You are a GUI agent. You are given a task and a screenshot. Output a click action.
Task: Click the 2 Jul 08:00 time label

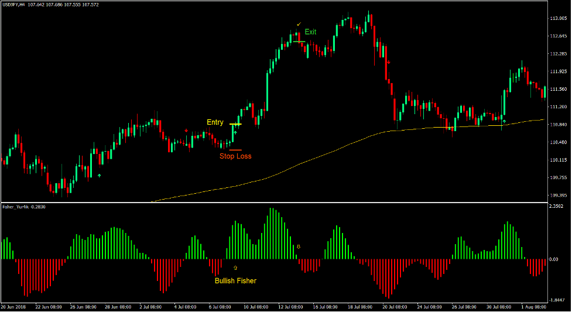[150, 307]
